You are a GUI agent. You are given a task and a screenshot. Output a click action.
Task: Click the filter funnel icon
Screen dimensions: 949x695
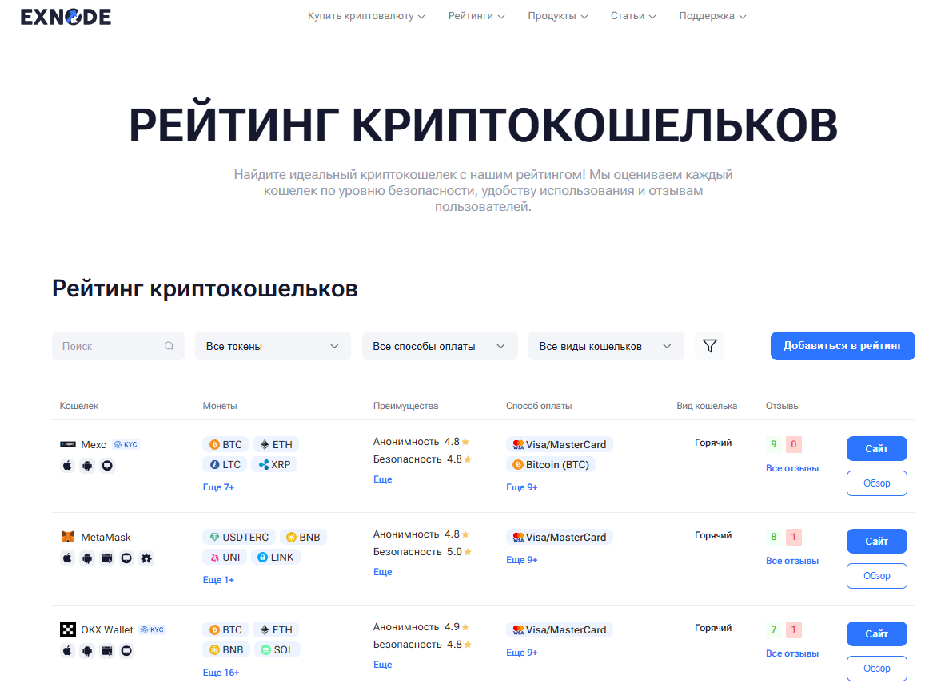pyautogui.click(x=709, y=345)
